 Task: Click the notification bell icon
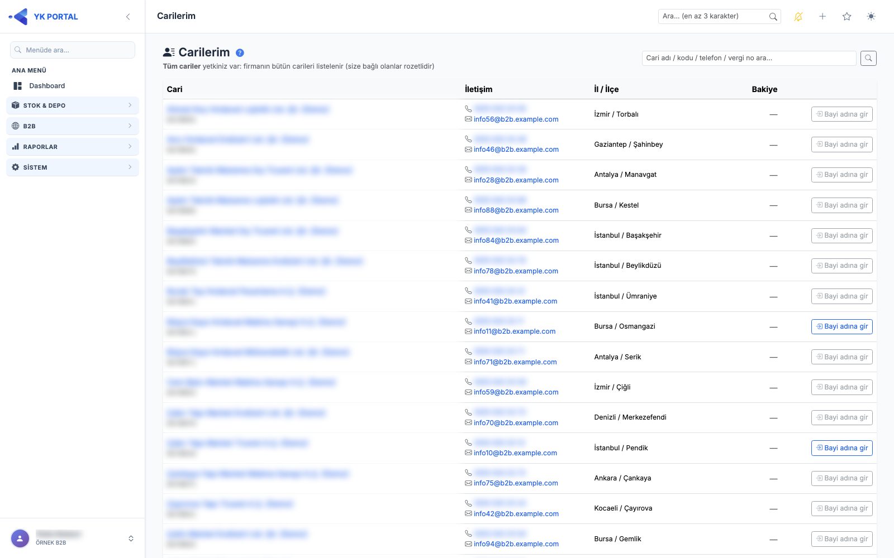coord(798,17)
